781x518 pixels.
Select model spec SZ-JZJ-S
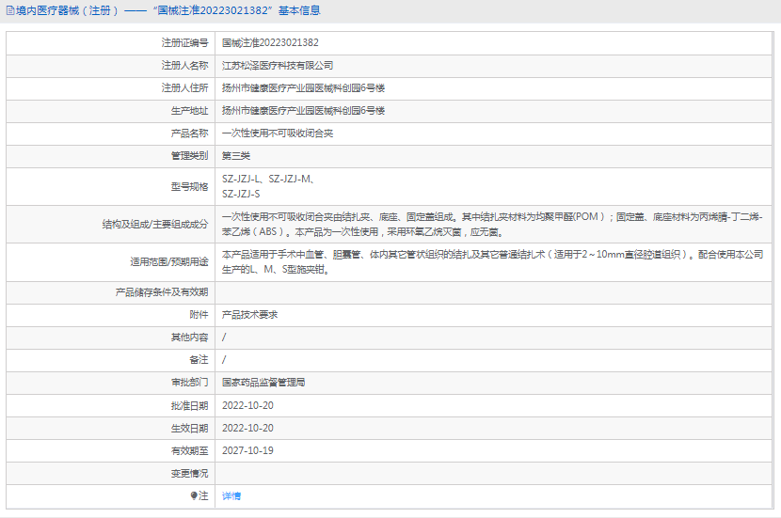(x=241, y=194)
